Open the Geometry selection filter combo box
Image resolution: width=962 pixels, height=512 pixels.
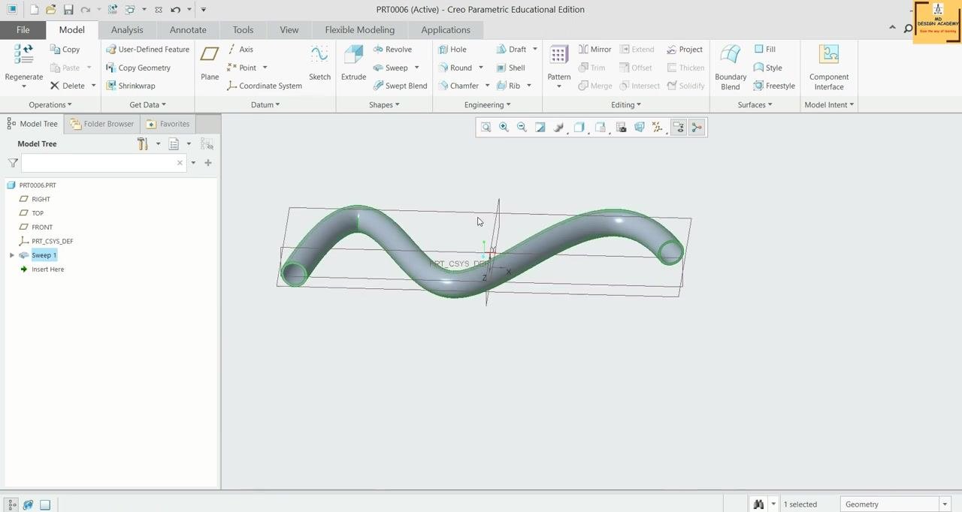(x=896, y=504)
